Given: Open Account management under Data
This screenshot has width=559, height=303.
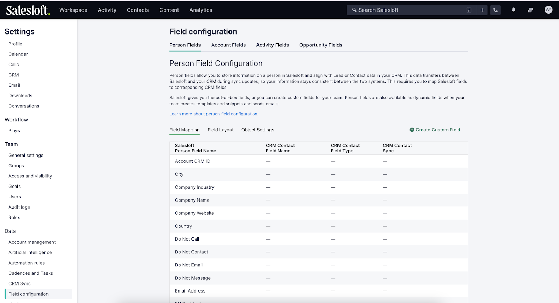Looking at the screenshot, I should point(32,242).
